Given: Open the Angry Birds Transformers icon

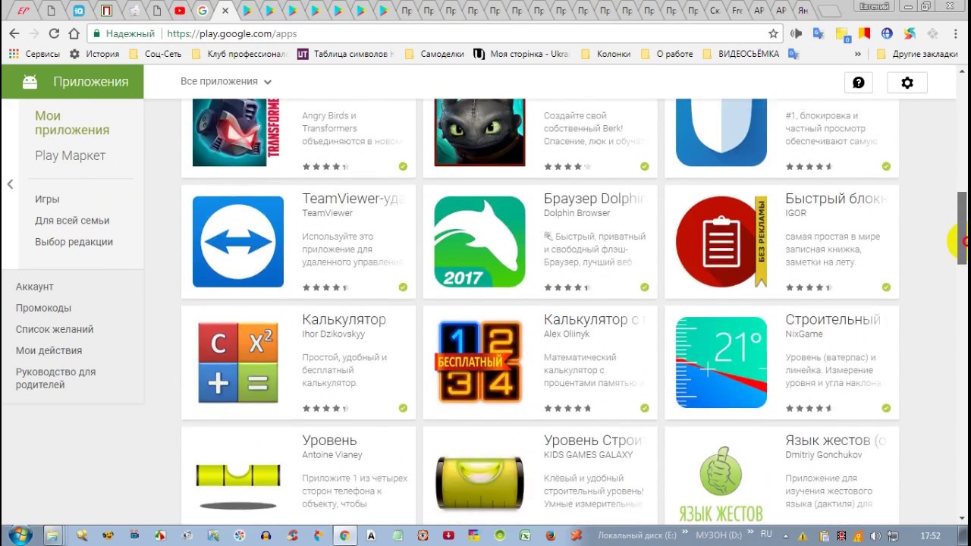Looking at the screenshot, I should click(238, 133).
